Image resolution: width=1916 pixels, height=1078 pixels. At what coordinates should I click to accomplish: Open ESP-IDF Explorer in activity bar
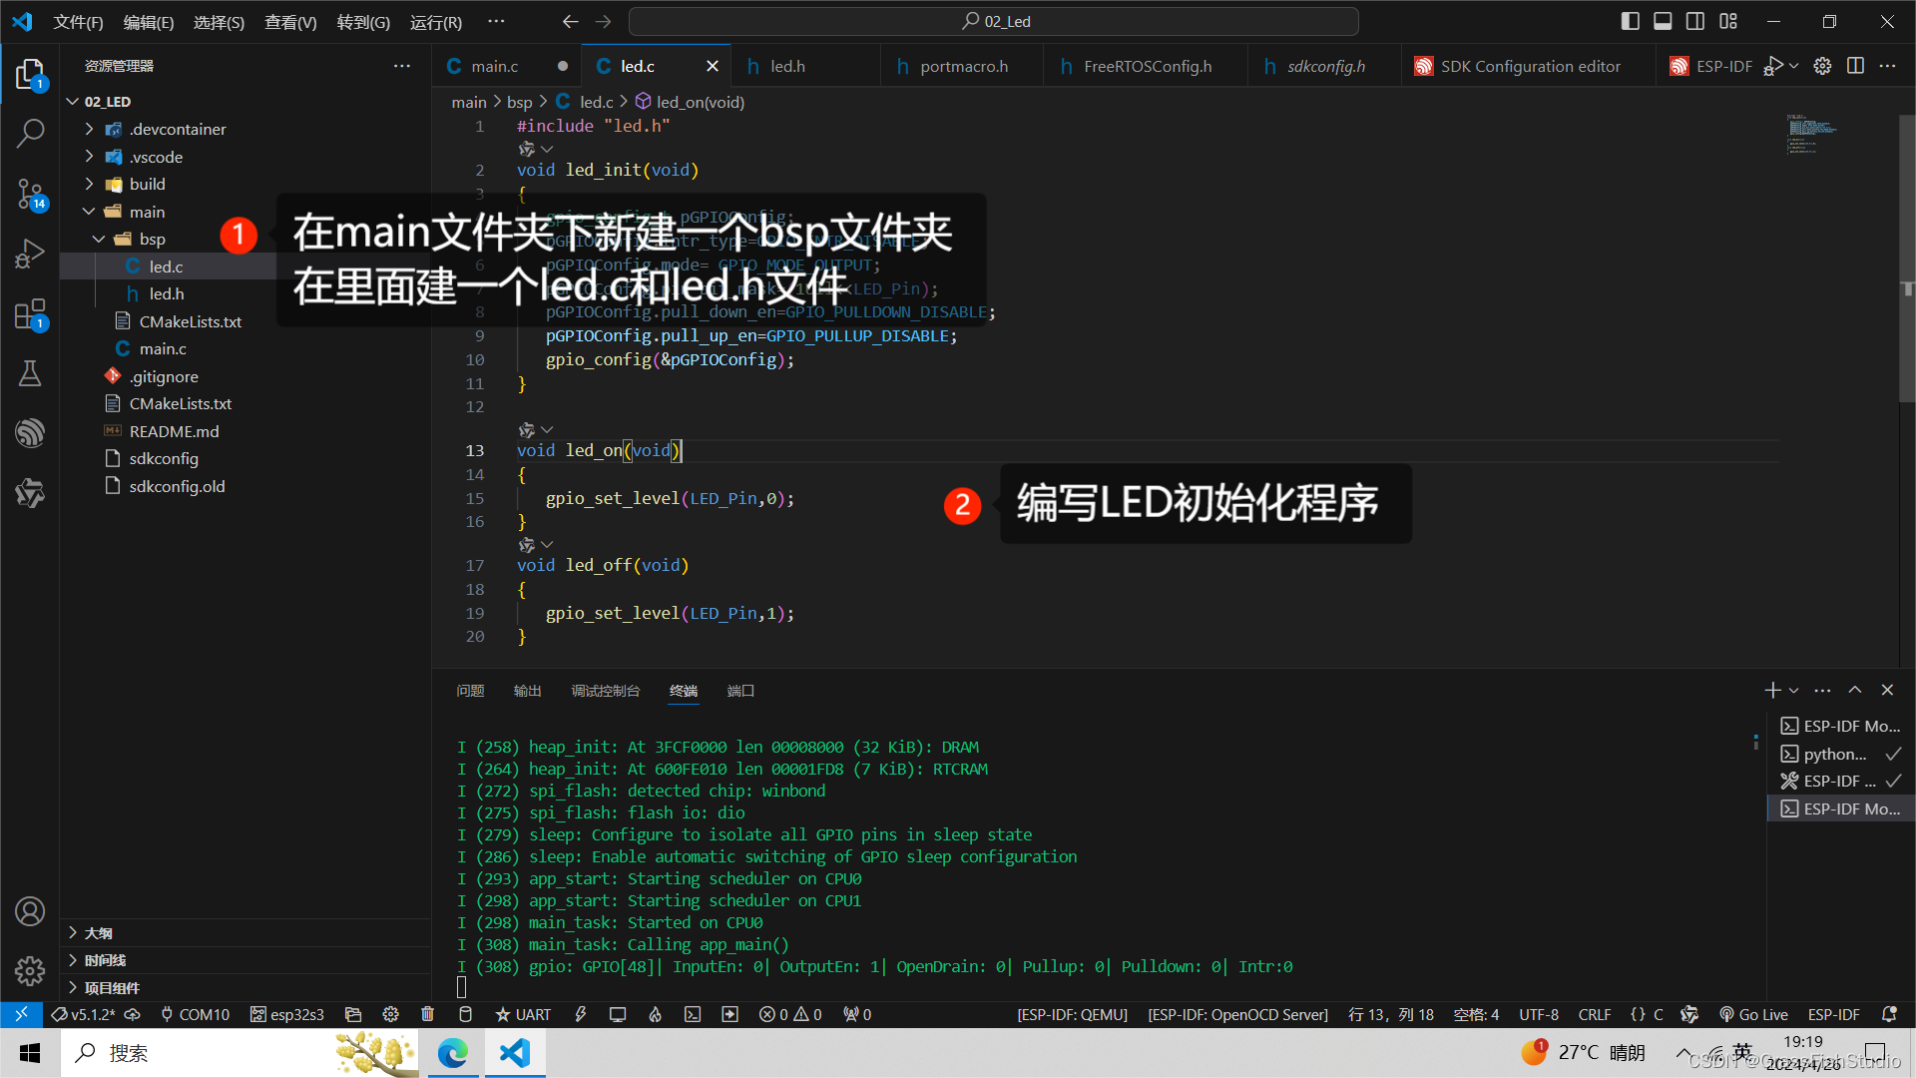30,433
